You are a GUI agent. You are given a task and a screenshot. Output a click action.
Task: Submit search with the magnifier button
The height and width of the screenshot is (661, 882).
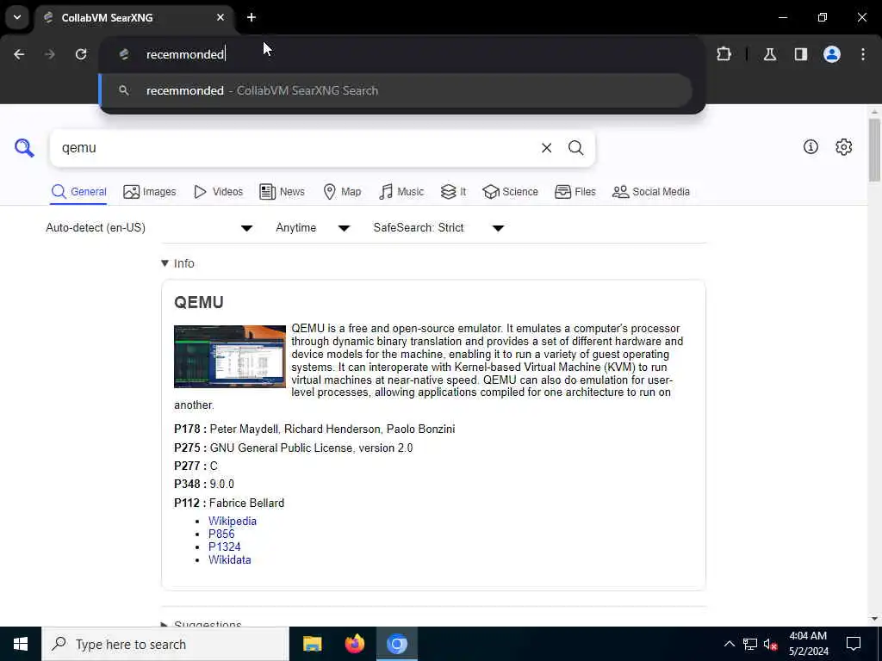575,148
